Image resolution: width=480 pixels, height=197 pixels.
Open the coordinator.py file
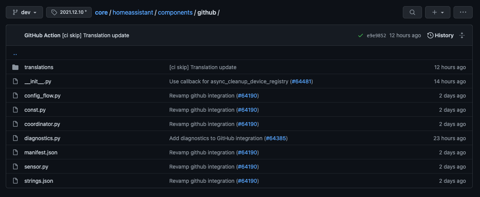point(42,124)
